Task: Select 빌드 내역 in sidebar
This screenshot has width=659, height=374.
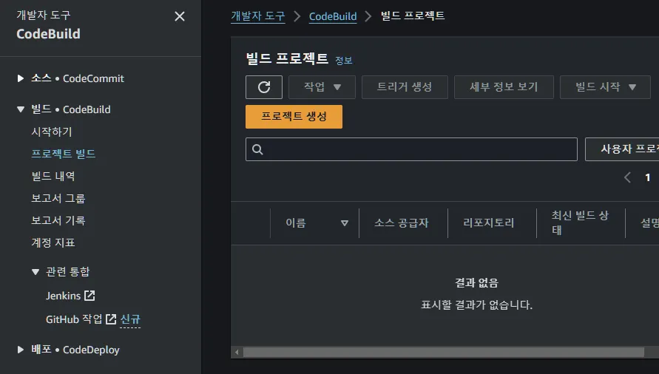Action: tap(53, 176)
